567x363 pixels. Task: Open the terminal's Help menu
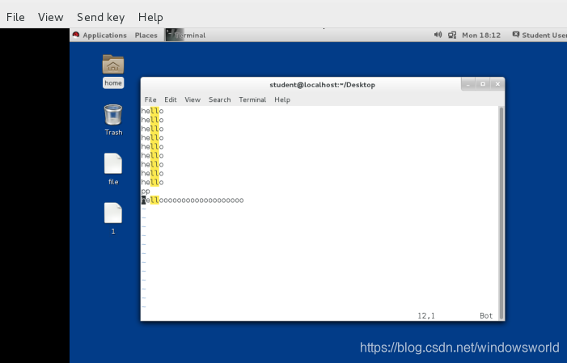(282, 99)
